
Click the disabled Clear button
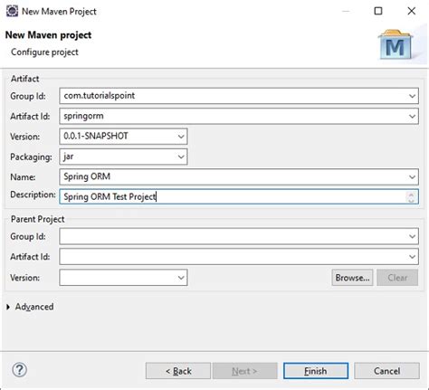(397, 278)
